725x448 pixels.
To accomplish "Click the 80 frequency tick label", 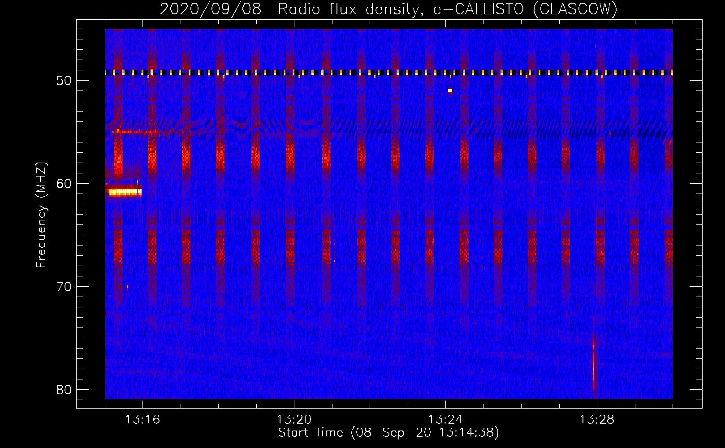I will click(x=65, y=390).
